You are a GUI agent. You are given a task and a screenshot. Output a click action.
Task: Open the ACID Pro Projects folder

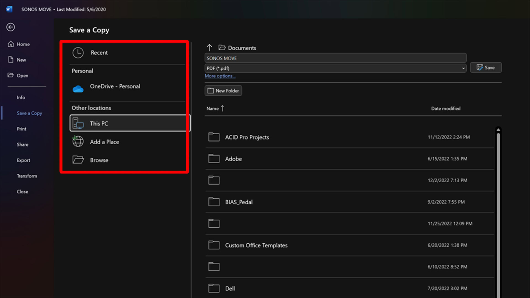click(247, 137)
